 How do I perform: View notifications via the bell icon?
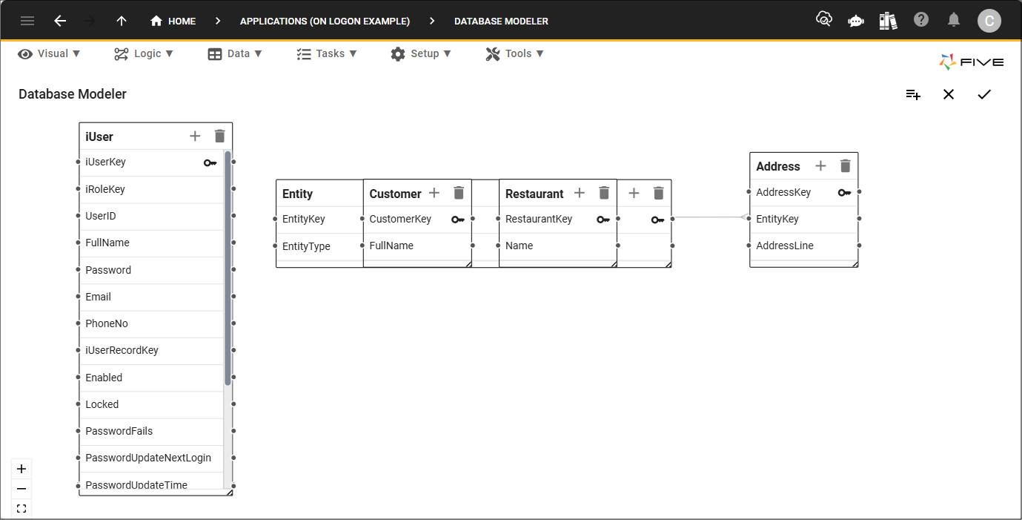(955, 20)
